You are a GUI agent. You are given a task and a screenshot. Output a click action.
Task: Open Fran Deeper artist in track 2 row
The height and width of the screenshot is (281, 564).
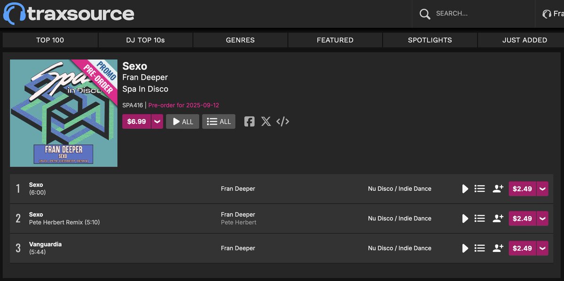tap(238, 214)
